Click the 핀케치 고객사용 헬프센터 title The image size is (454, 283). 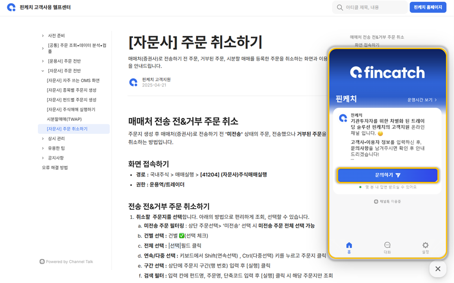coord(45,7)
